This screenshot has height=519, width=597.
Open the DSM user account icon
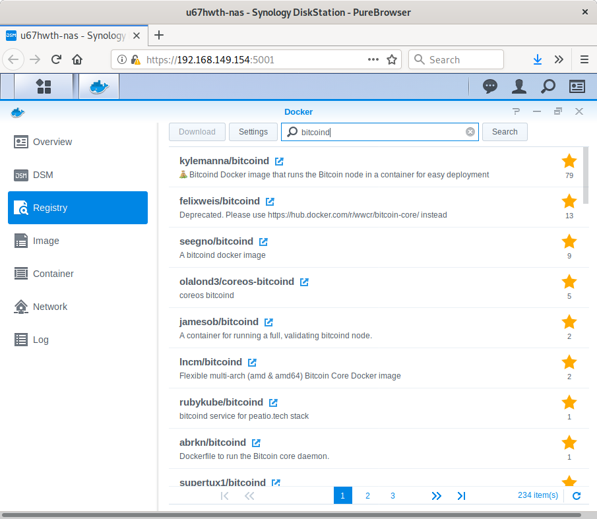click(519, 86)
